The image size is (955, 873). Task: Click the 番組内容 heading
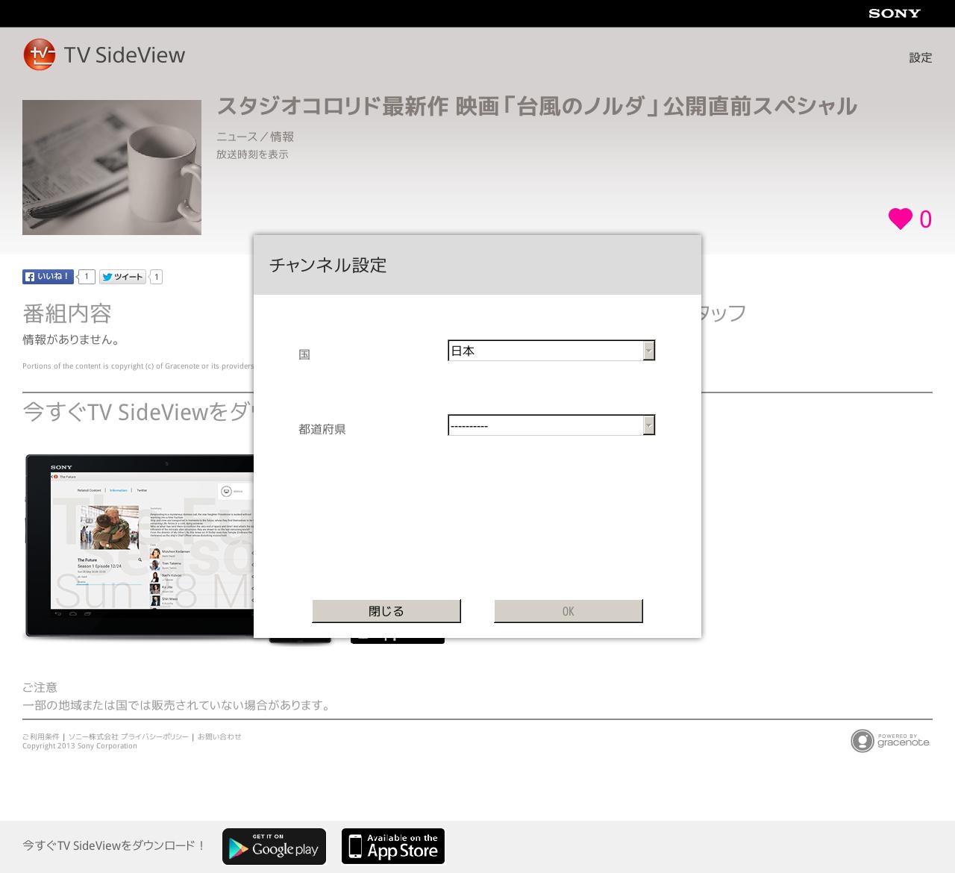tap(67, 313)
